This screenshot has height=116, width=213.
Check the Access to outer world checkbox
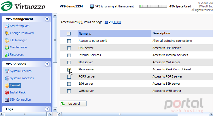pyautogui.click(x=69, y=41)
